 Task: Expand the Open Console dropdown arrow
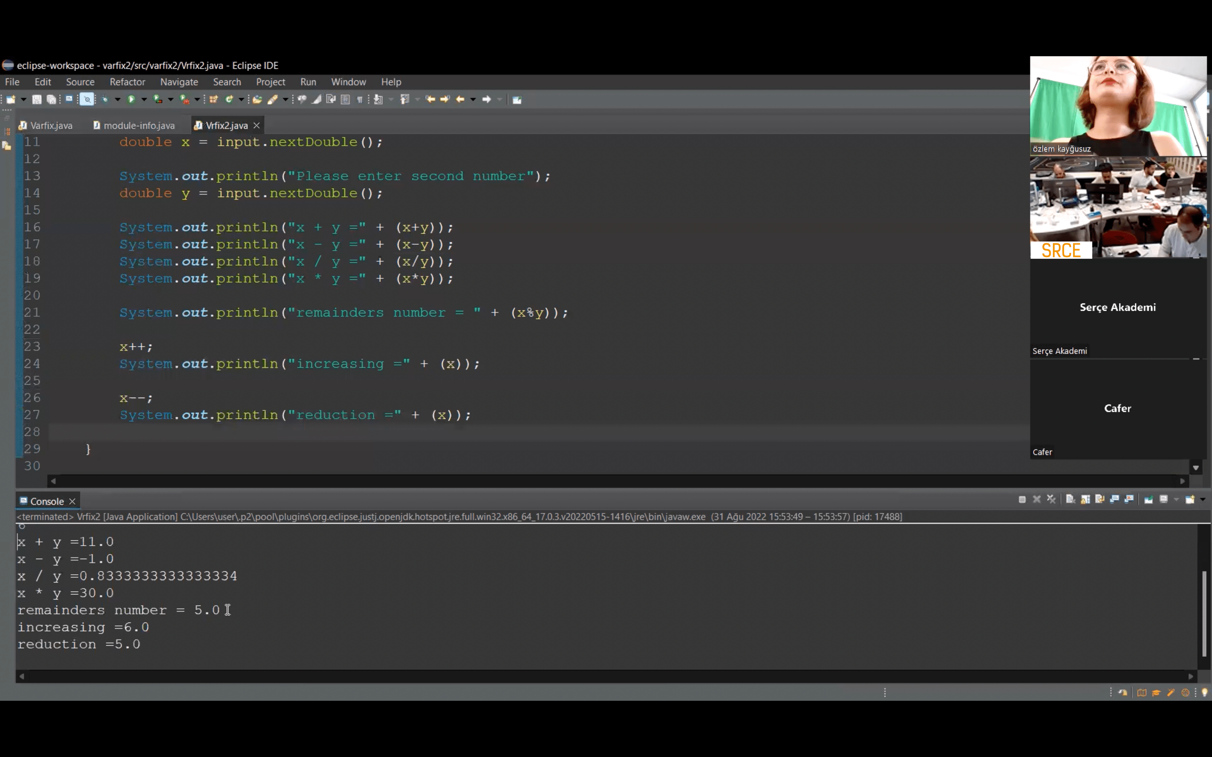point(1203,499)
